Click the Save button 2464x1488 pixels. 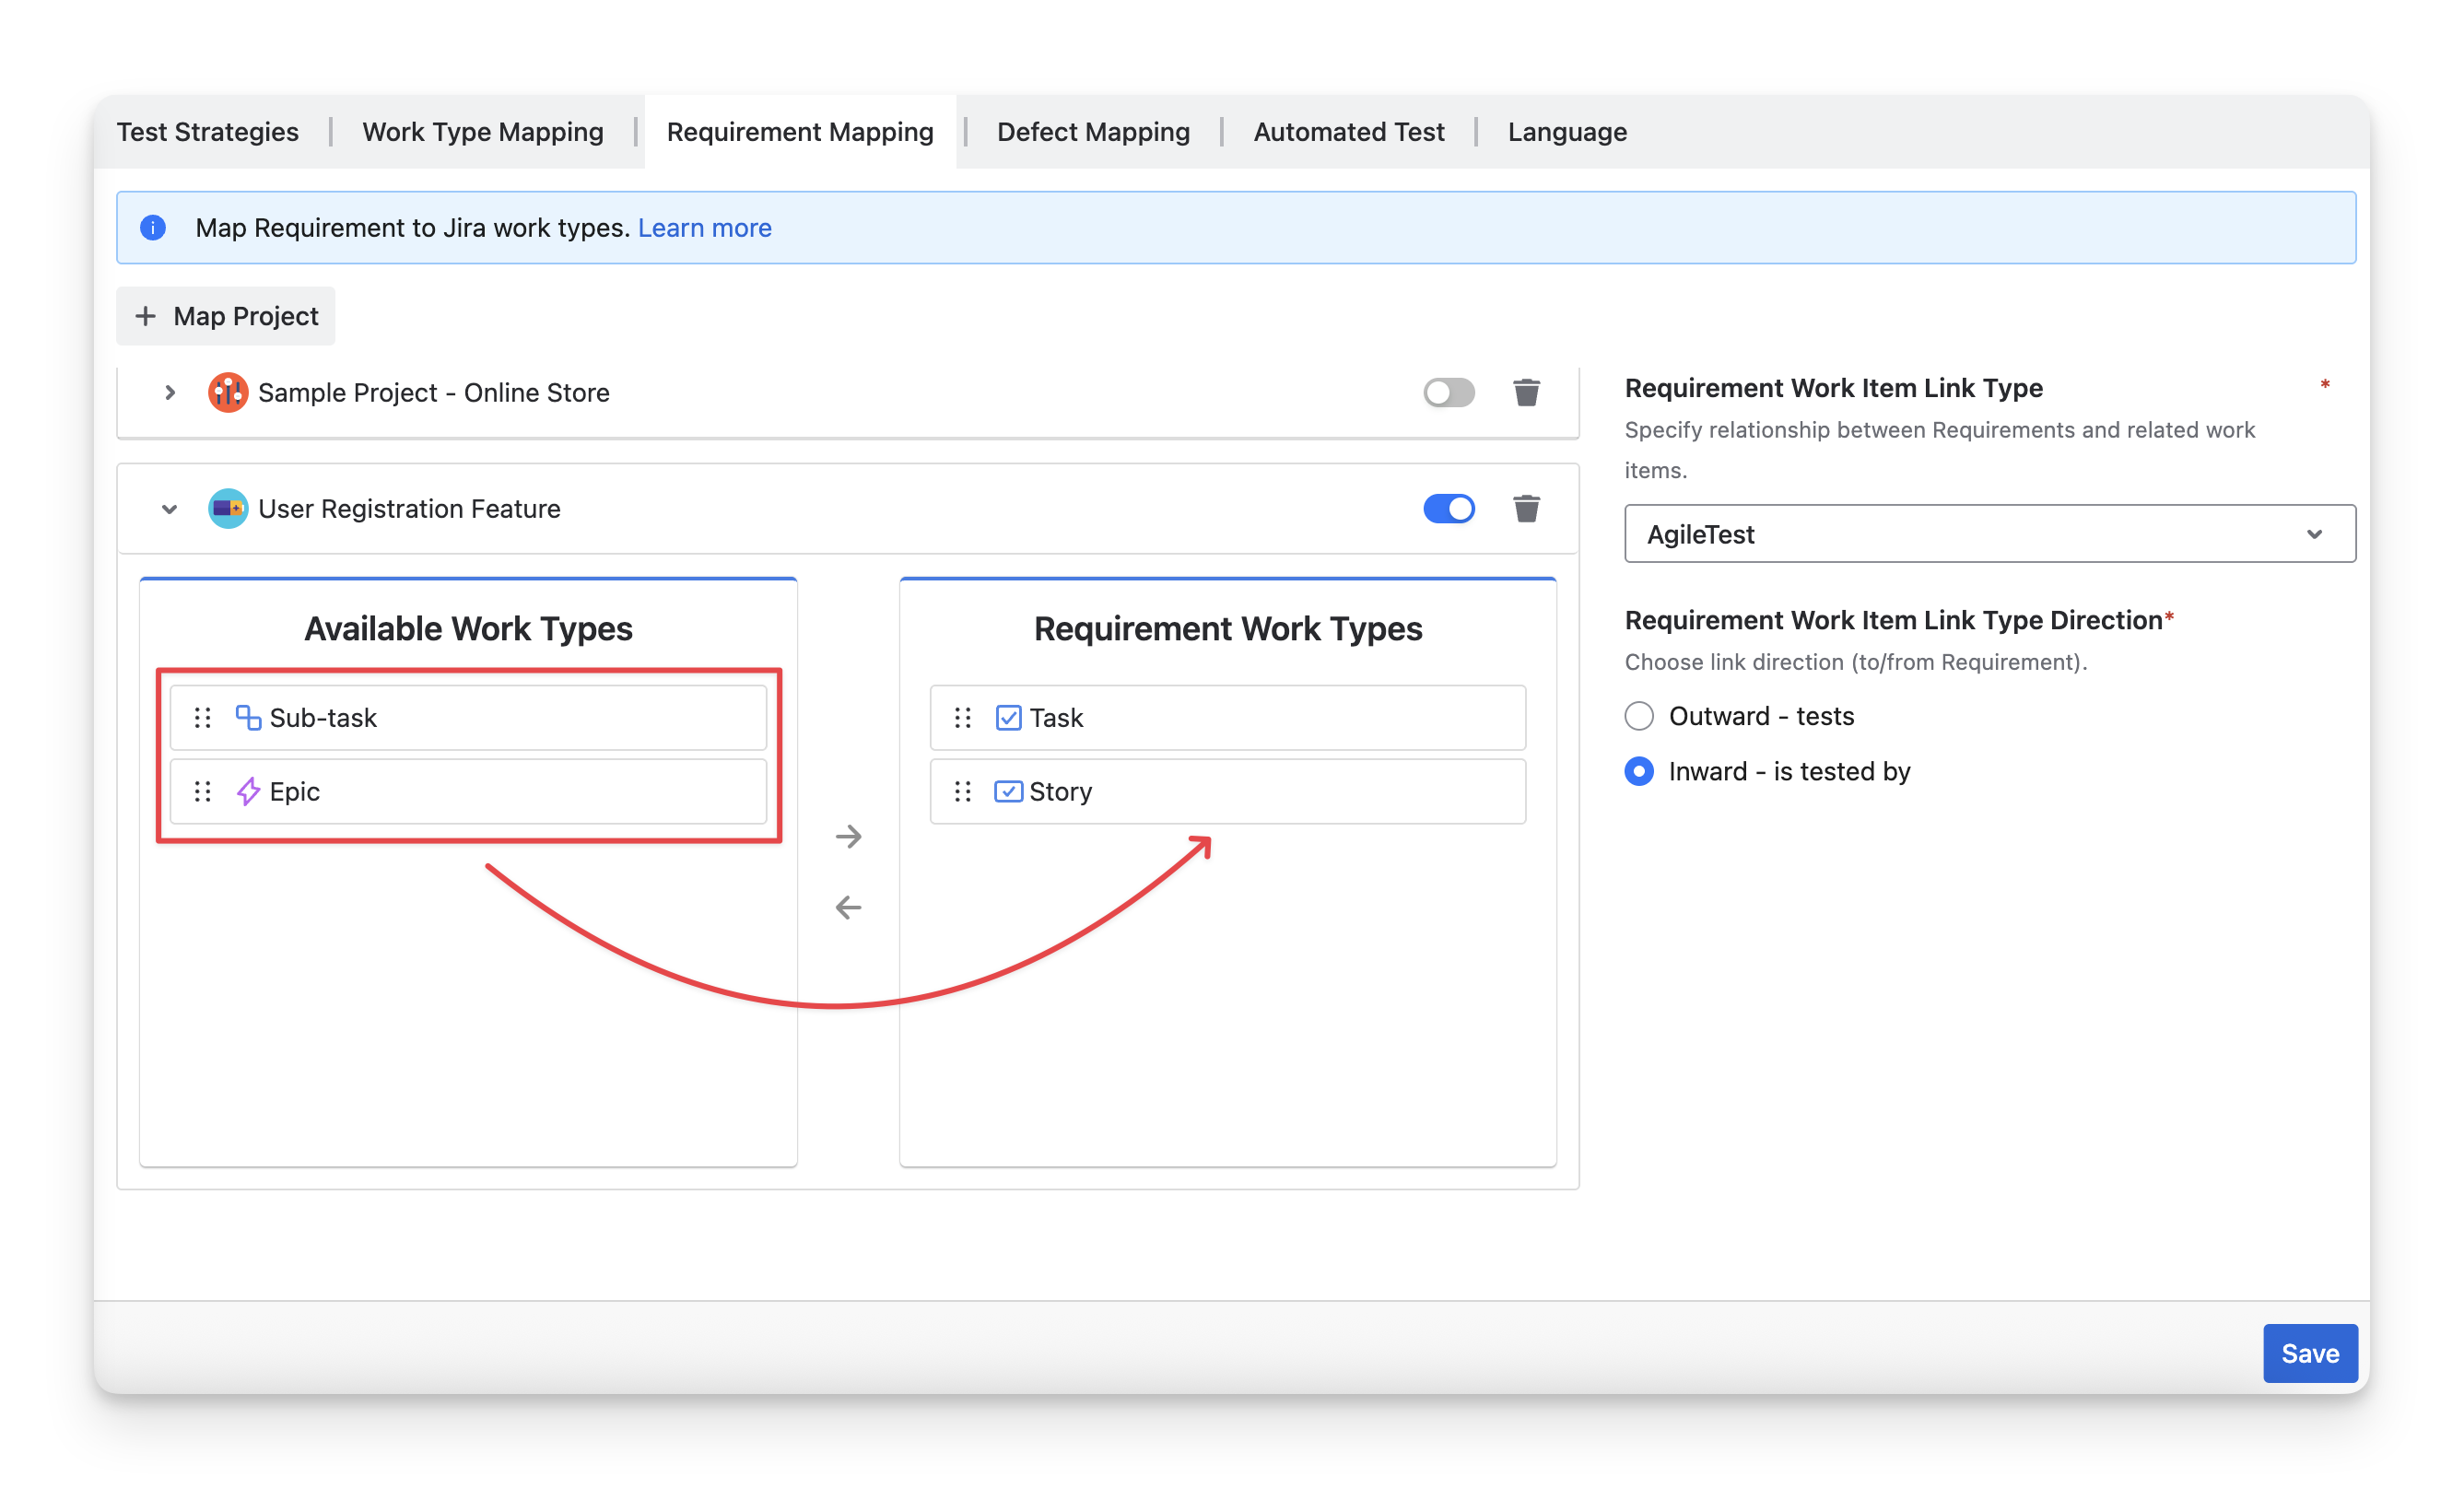click(2309, 1353)
